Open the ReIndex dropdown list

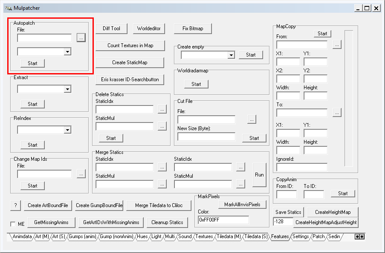67,130
